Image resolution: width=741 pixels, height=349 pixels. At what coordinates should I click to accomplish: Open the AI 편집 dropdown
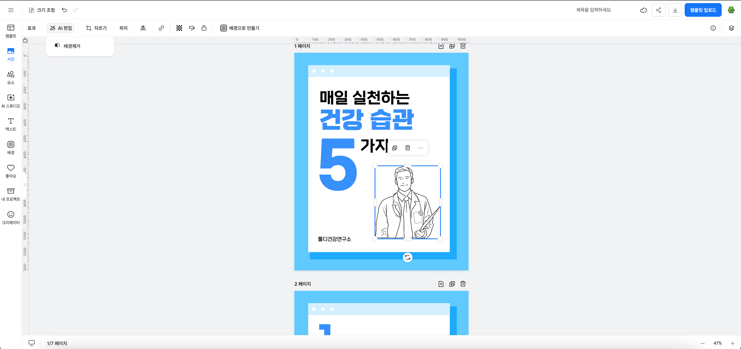coord(61,28)
